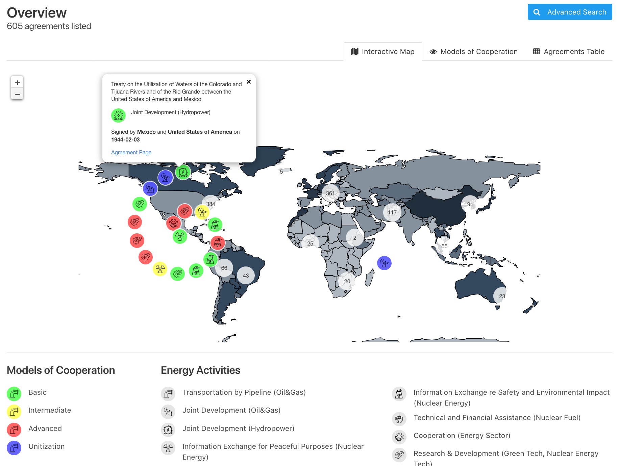Click the red handshake cooperation marker
617x466 pixels.
click(173, 223)
